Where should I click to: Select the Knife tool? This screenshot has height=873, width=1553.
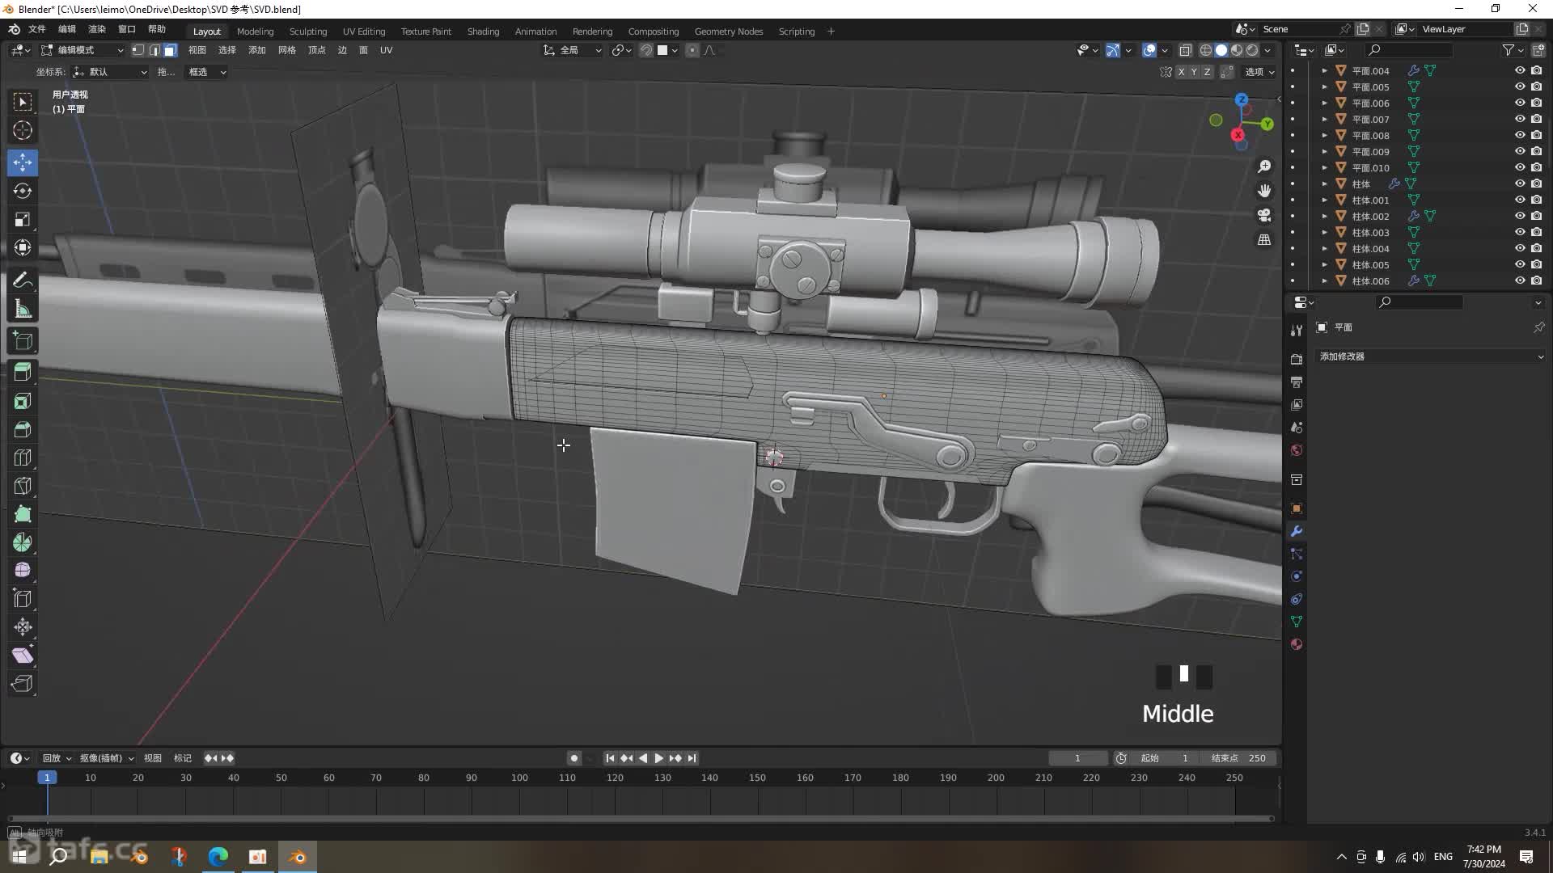23,486
